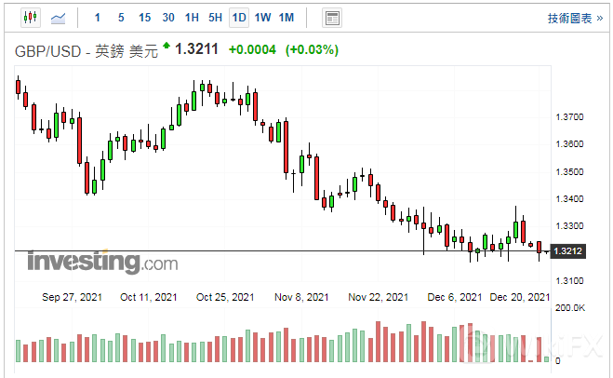Switch to the 5H timeframe
613x378 pixels.
(x=215, y=18)
